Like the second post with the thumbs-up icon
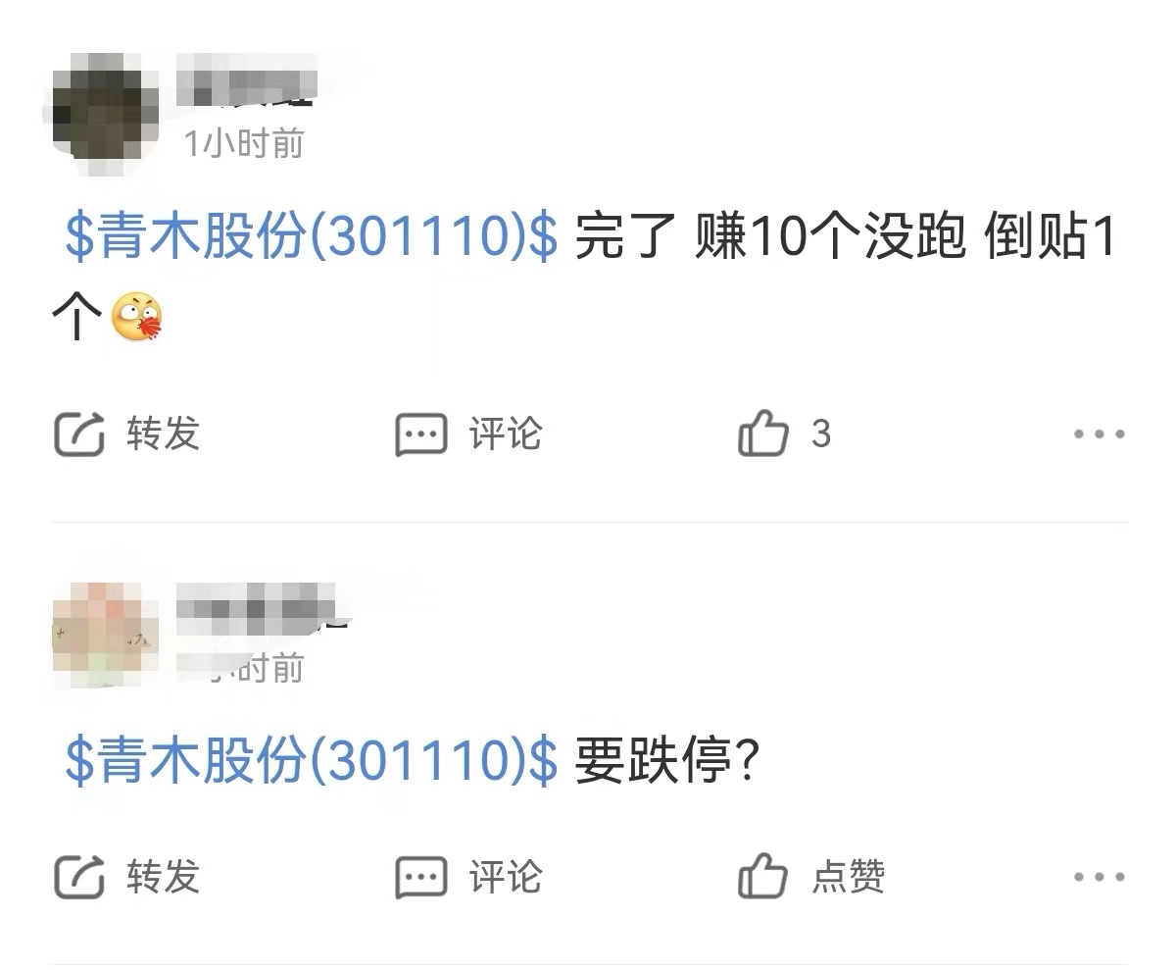 point(762,876)
